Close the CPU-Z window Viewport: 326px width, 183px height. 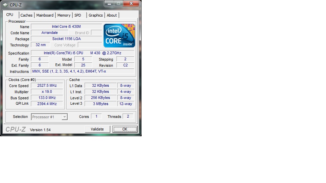(131, 3)
